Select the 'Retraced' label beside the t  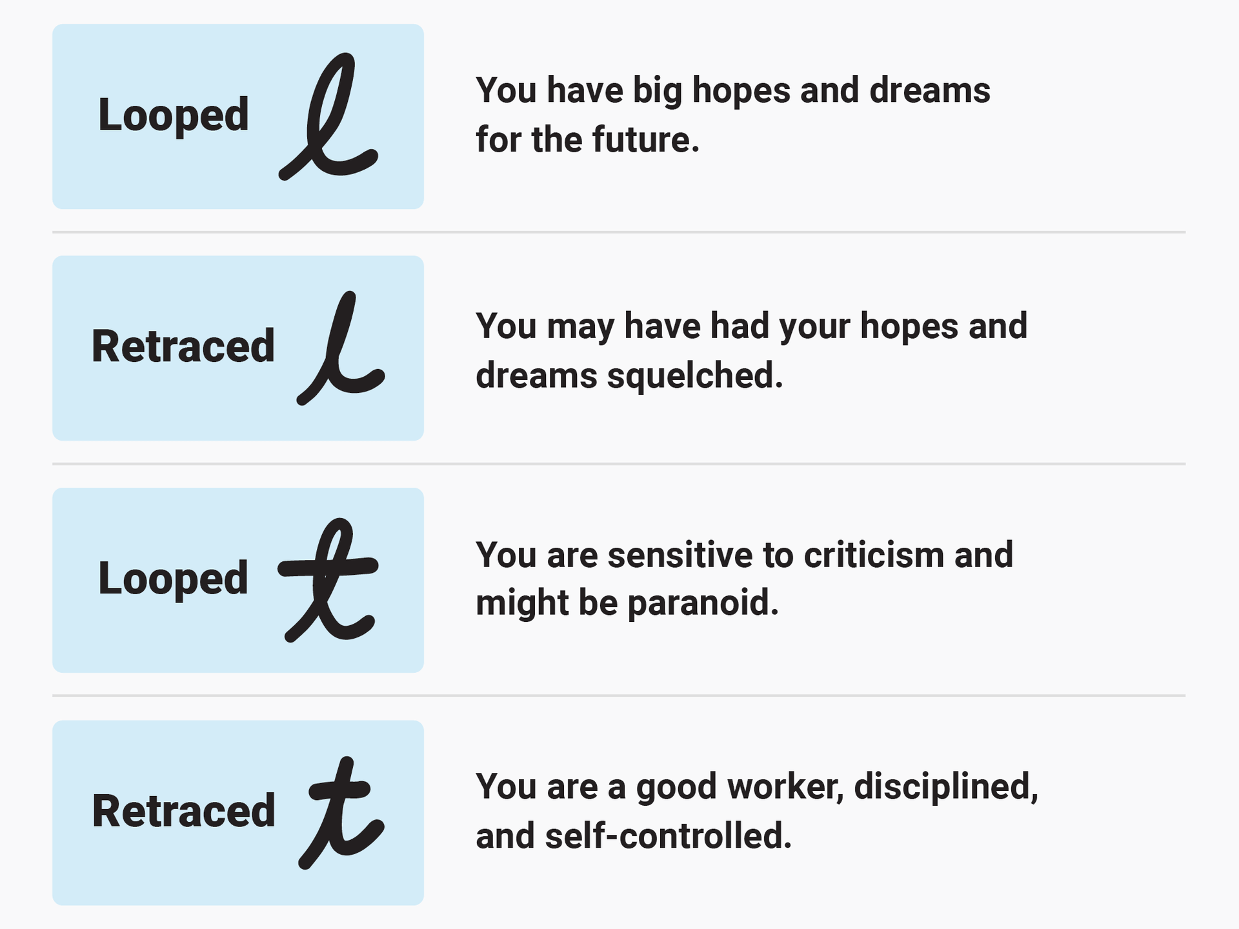[184, 811]
